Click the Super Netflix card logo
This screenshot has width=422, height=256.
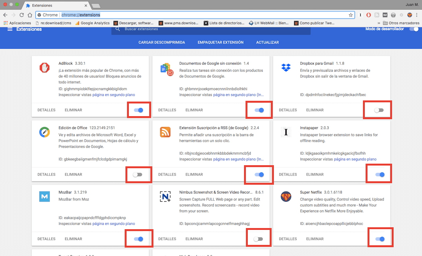point(286,197)
